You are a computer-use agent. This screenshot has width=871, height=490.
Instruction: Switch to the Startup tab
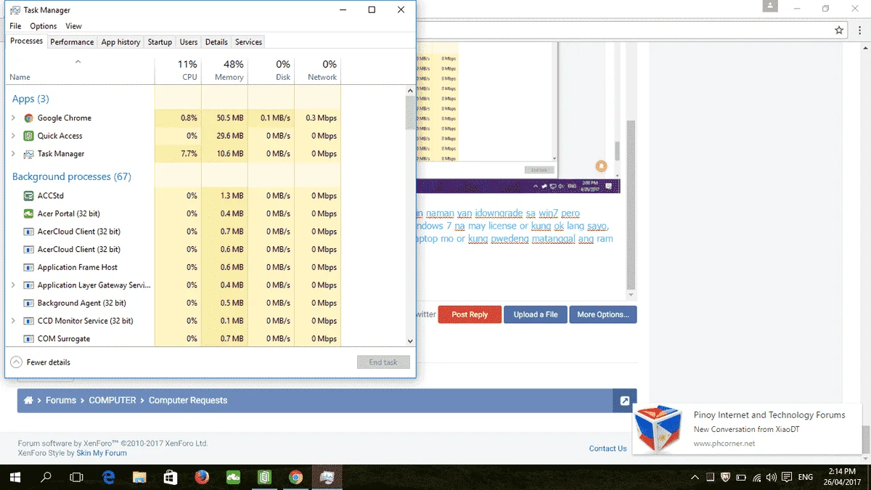tap(160, 42)
